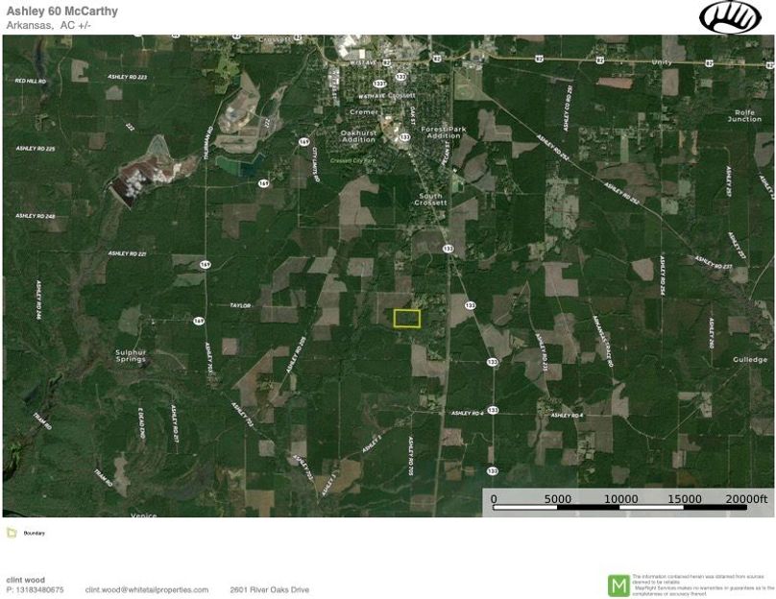Open the email link clint.wood@whitetailproperties.com
Screen dimensions: 776x599
coord(146,588)
